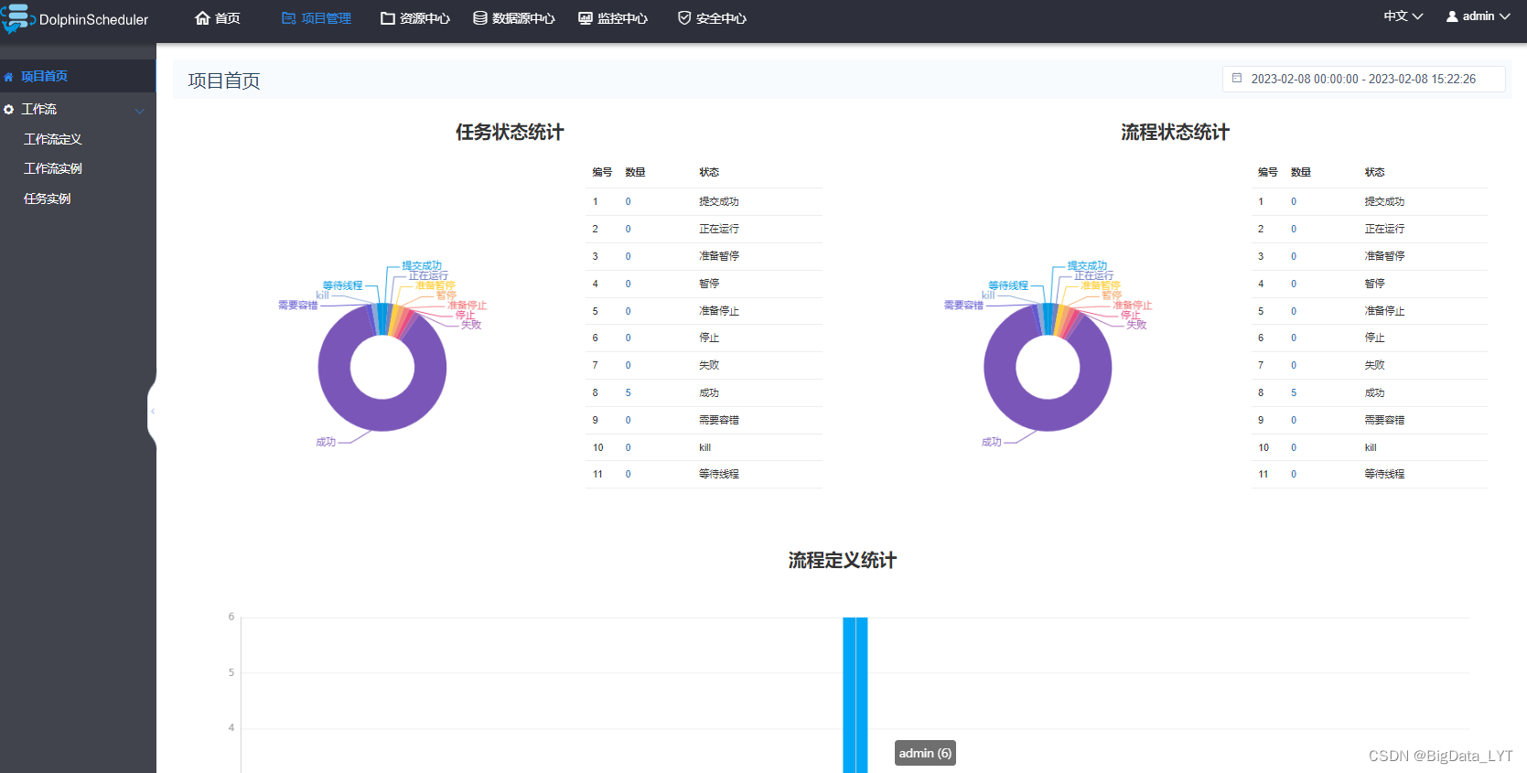This screenshot has height=773, width=1527.
Task: Open the 安全中心 menu
Action: coord(712,18)
